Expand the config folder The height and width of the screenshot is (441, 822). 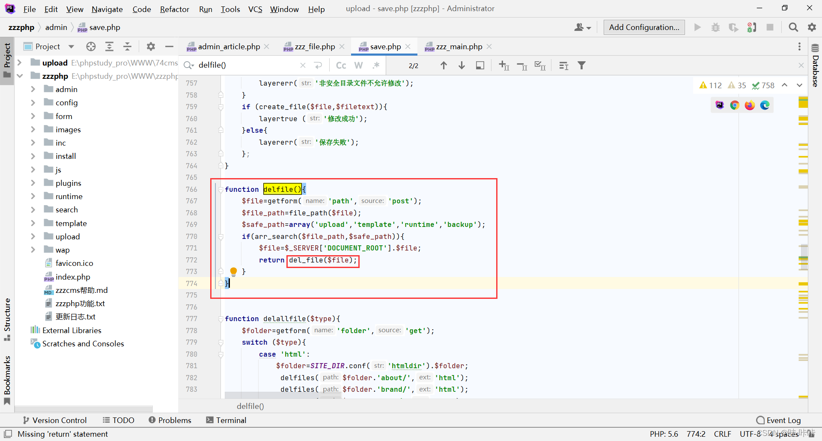33,102
